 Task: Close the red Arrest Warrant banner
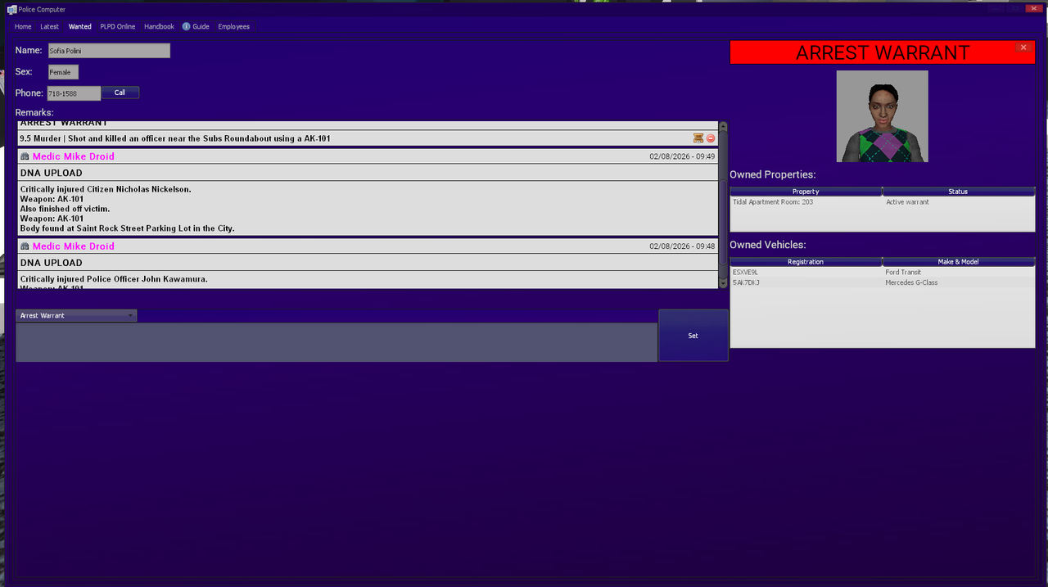click(1023, 47)
